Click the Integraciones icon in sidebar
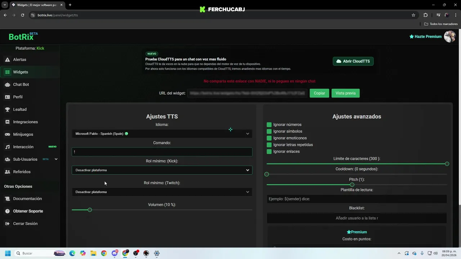This screenshot has height=259, width=461. [x=7, y=122]
